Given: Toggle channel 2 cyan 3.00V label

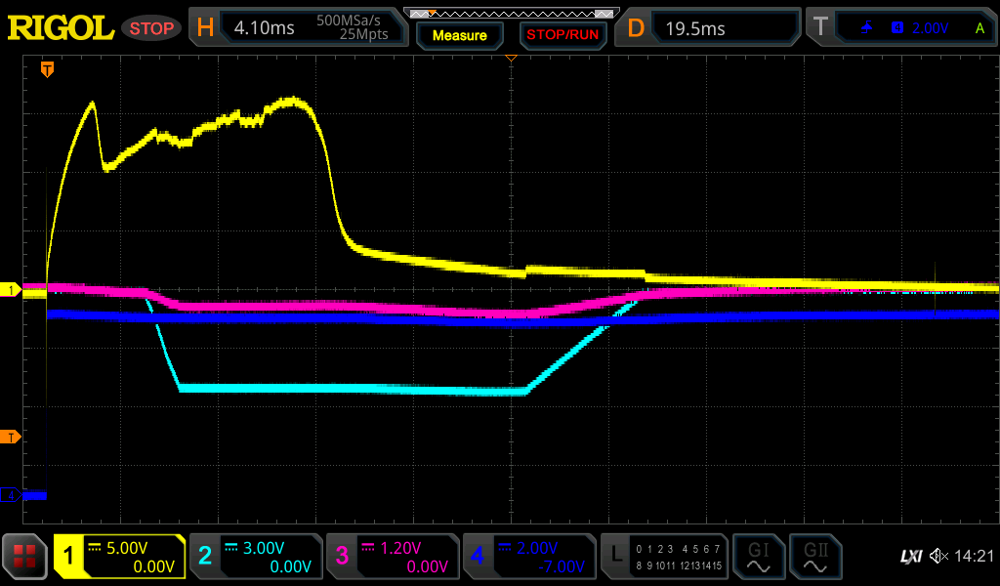Looking at the screenshot, I should (254, 557).
